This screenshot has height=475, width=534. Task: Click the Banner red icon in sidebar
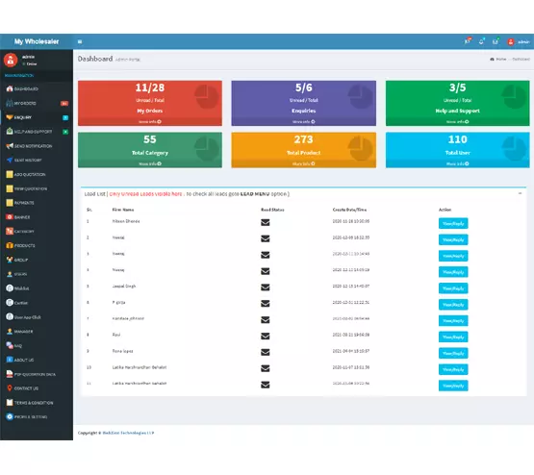10,217
